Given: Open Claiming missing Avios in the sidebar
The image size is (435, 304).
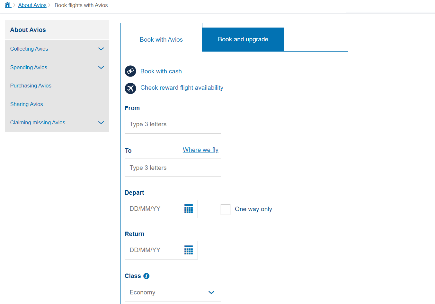Looking at the screenshot, I should [x=38, y=122].
